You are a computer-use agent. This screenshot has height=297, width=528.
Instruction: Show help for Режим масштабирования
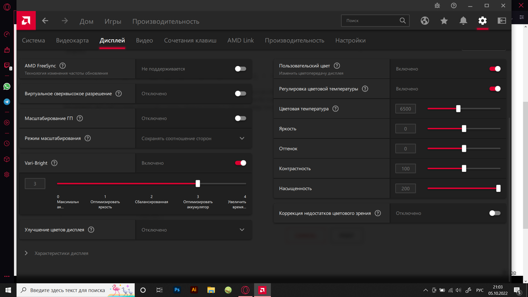[88, 138]
